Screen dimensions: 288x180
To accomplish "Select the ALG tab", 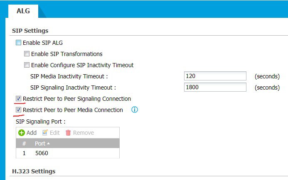I will coord(23,11).
